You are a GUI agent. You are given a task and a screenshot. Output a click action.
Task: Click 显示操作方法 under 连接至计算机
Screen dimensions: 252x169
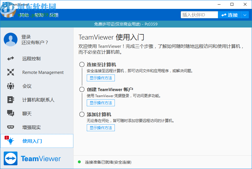101,78
